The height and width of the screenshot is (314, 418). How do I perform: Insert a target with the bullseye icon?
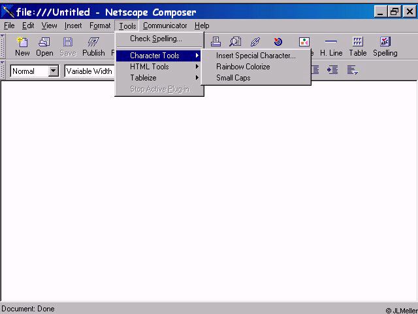[x=278, y=42]
